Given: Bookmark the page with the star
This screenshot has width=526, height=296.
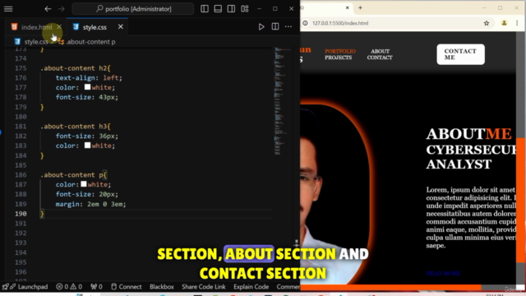Looking at the screenshot, I should click(487, 23).
